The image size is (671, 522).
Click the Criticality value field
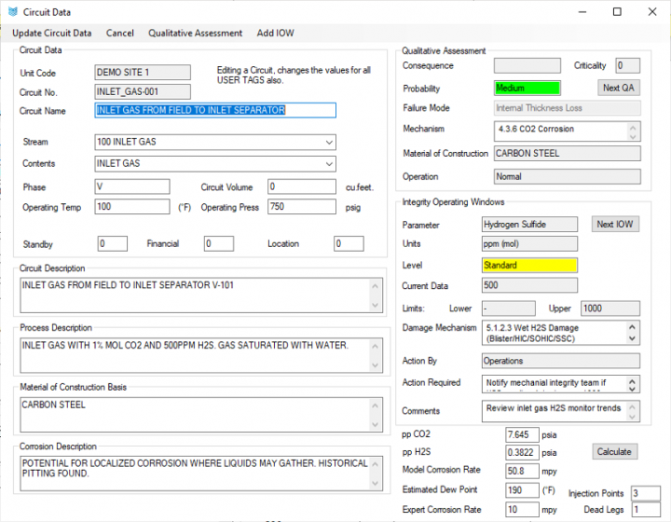628,66
